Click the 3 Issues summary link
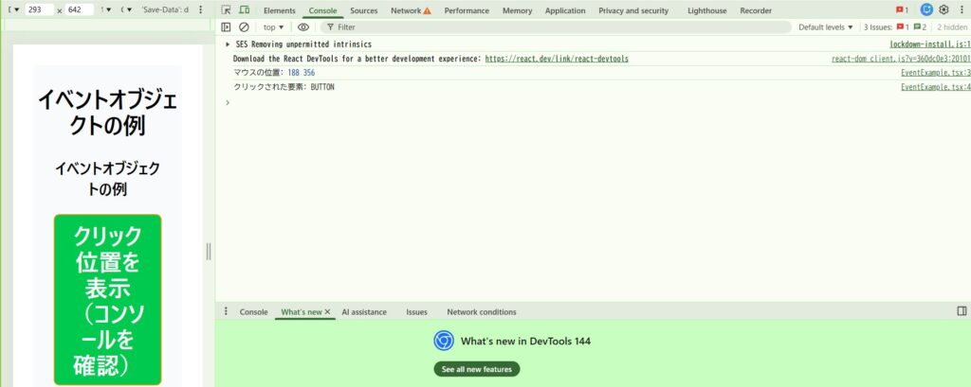Image resolution: width=971 pixels, height=387 pixels. [895, 27]
